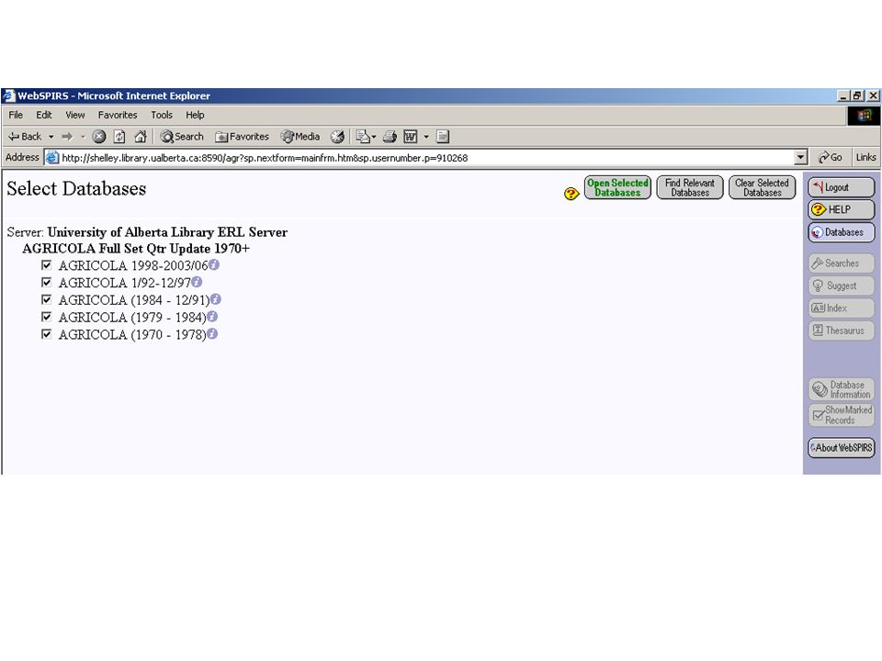Image resolution: width=882 pixels, height=661 pixels.
Task: Open the Edit menu
Action: tap(44, 115)
